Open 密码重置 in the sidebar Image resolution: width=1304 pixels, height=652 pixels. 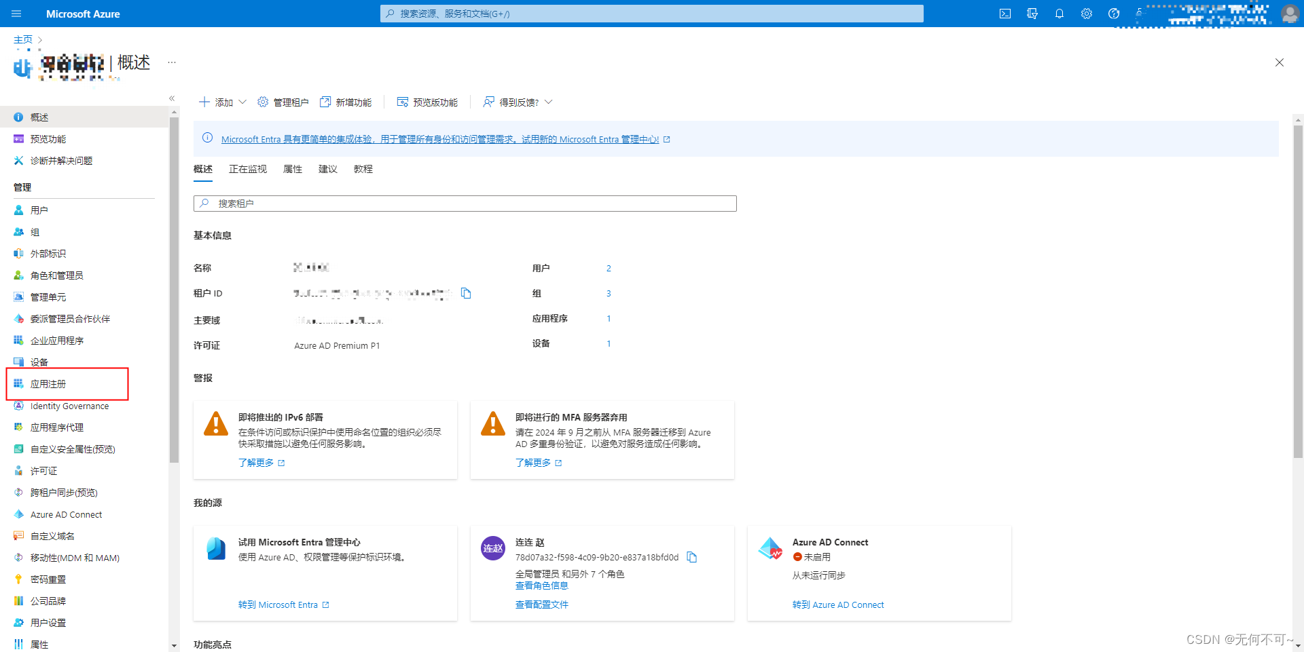click(48, 579)
